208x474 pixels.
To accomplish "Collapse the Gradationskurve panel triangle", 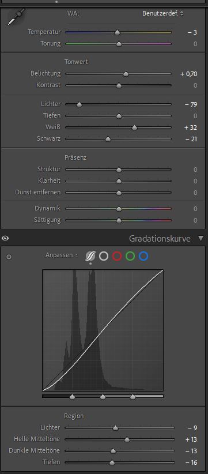I will 201,238.
